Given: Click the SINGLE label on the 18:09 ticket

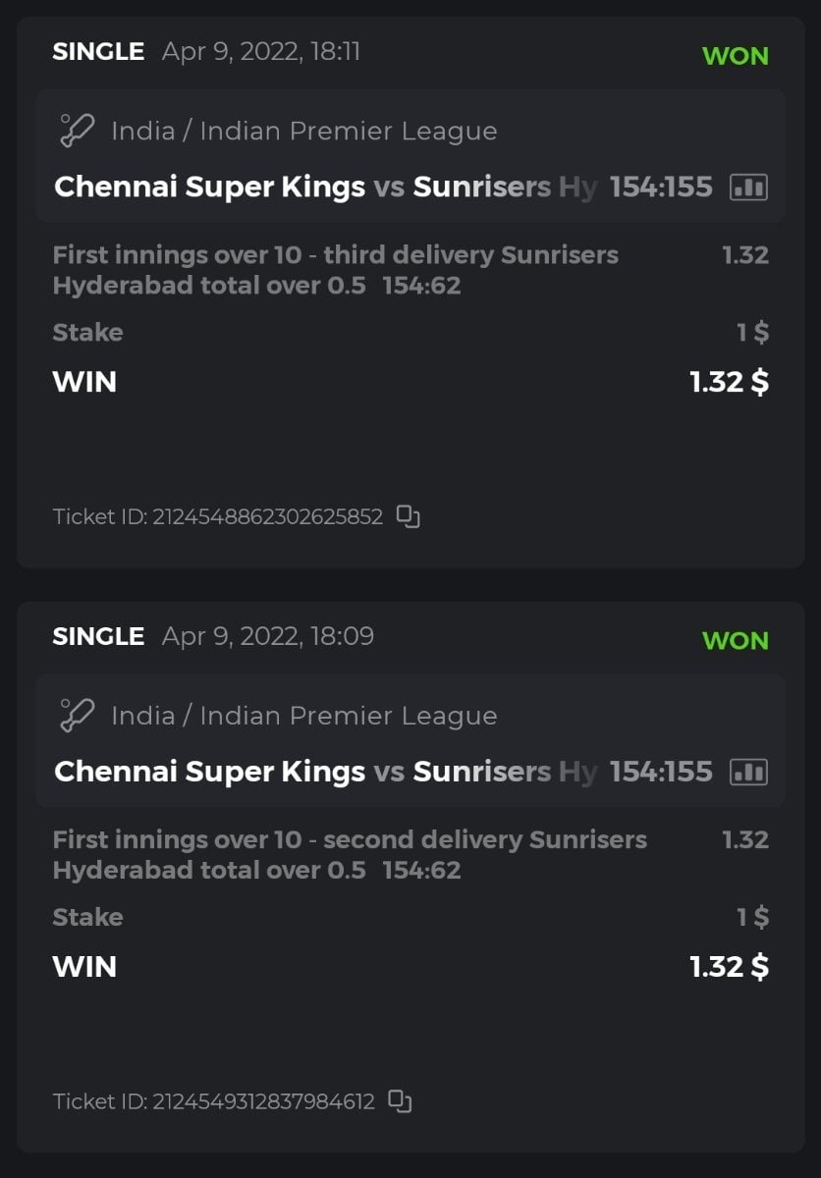Looking at the screenshot, I should pyautogui.click(x=98, y=636).
